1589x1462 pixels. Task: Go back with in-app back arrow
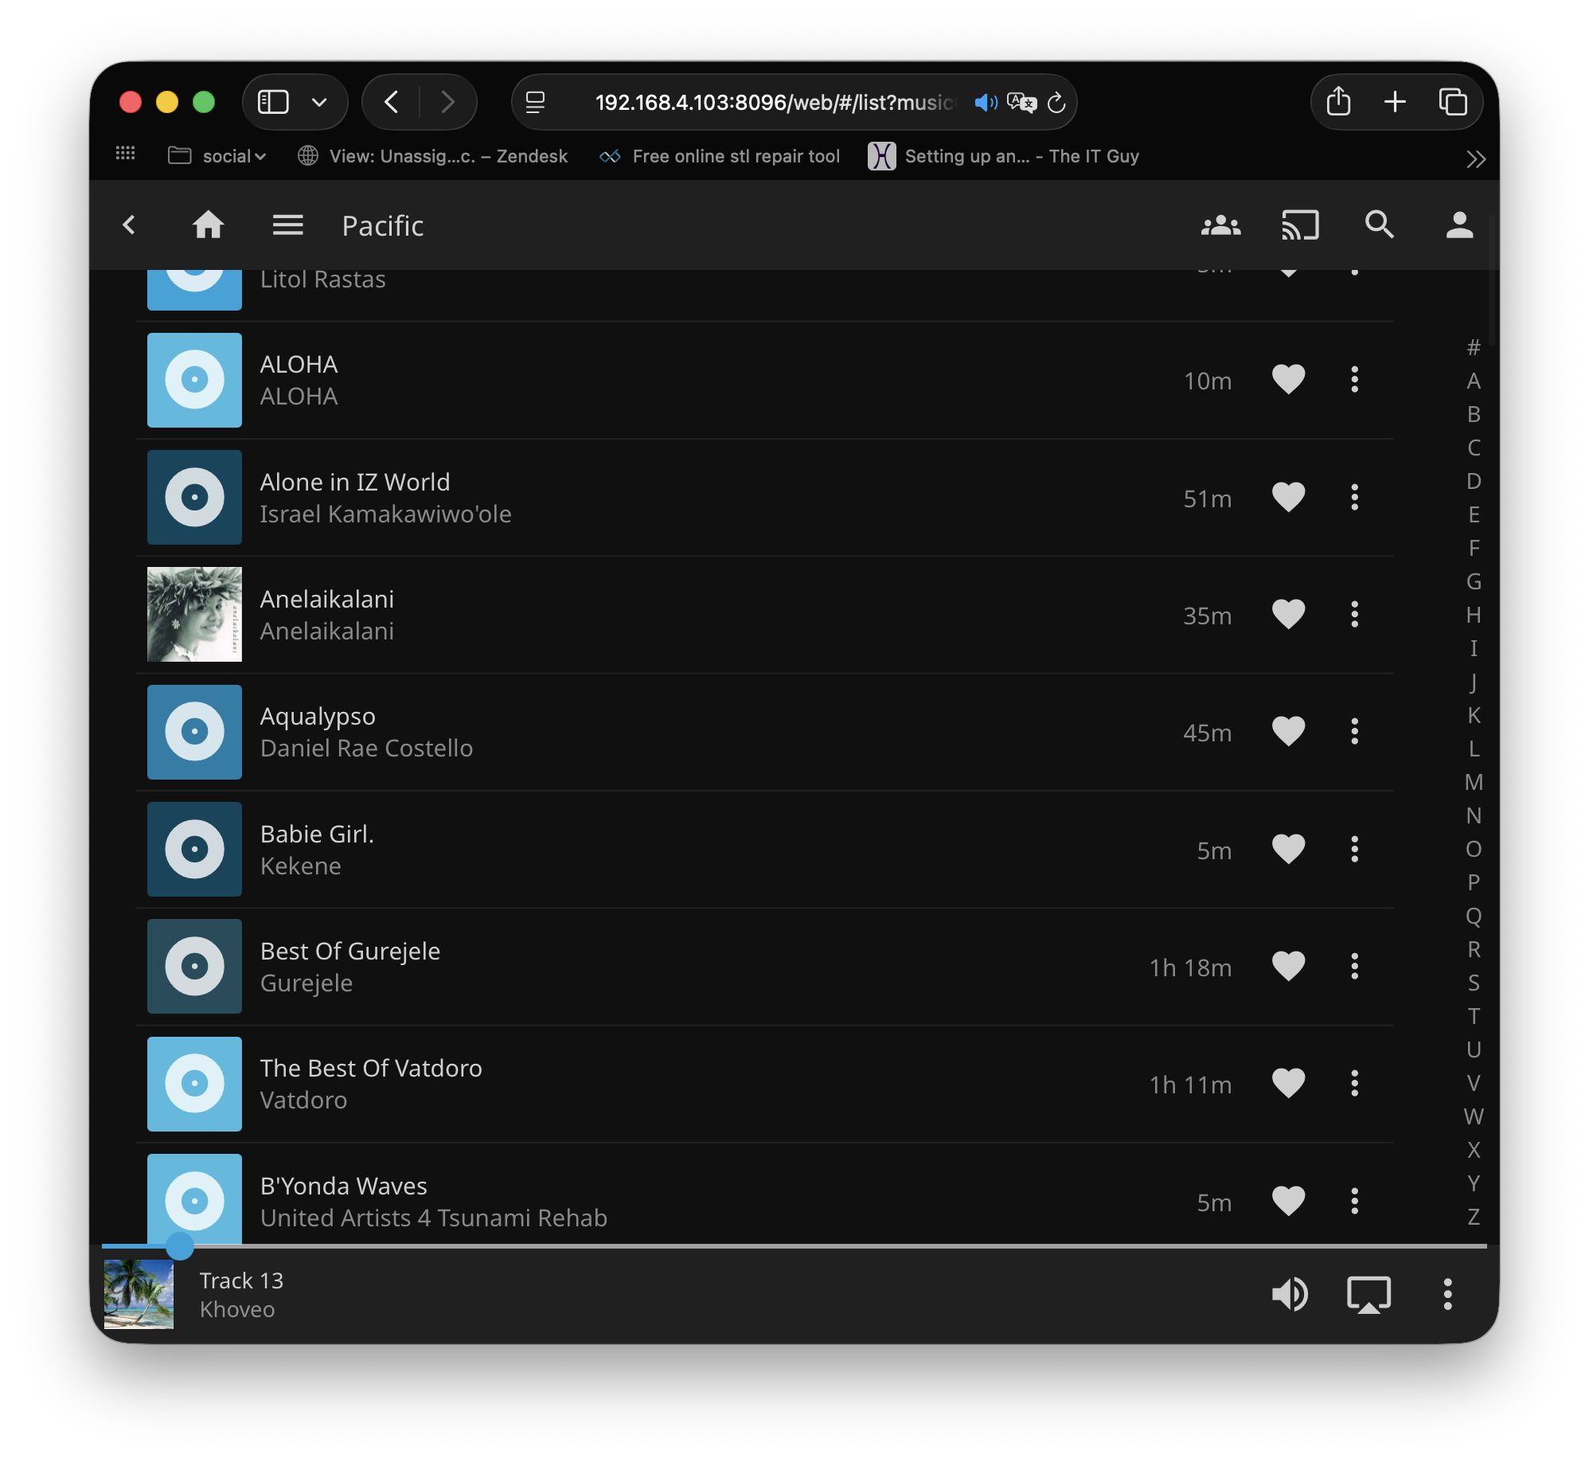[x=129, y=225]
